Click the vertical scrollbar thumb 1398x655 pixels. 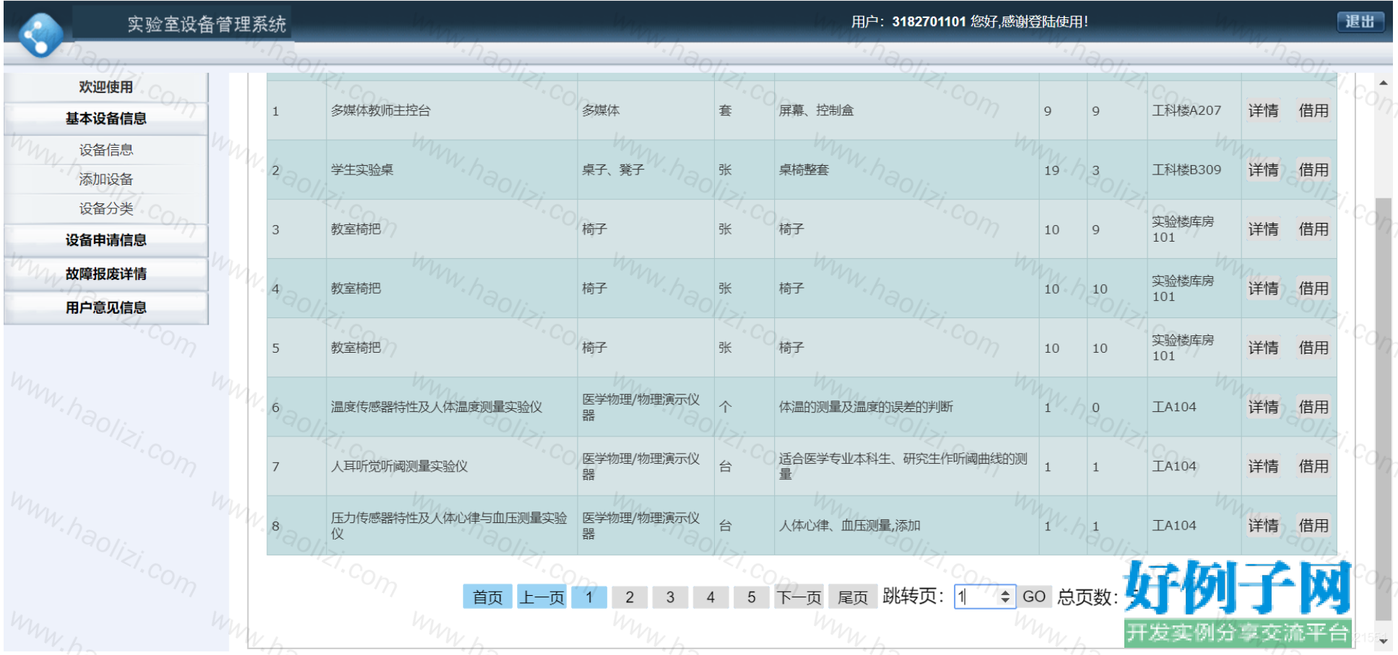1383,408
